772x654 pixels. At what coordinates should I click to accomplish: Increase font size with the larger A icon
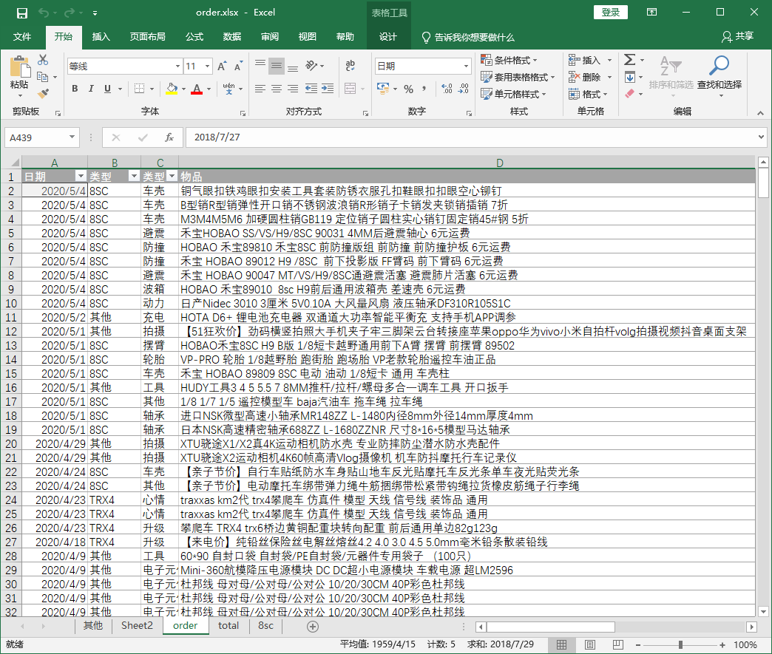click(222, 66)
